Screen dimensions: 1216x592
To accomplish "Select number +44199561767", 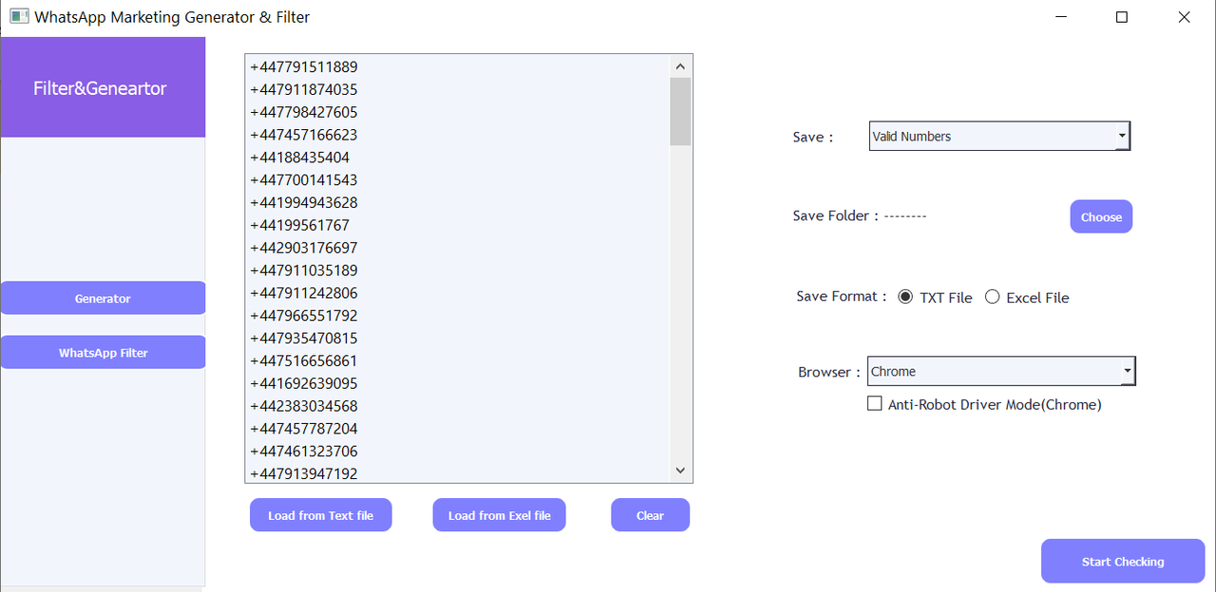I will pyautogui.click(x=299, y=225).
